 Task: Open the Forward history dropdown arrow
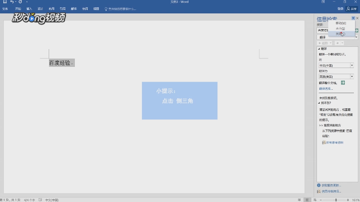(342, 43)
